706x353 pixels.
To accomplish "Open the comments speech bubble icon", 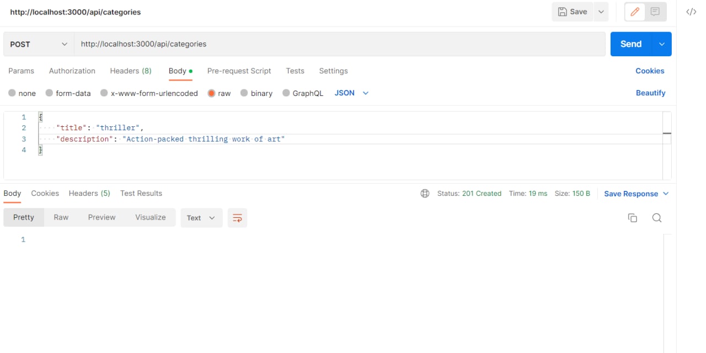I will [655, 12].
